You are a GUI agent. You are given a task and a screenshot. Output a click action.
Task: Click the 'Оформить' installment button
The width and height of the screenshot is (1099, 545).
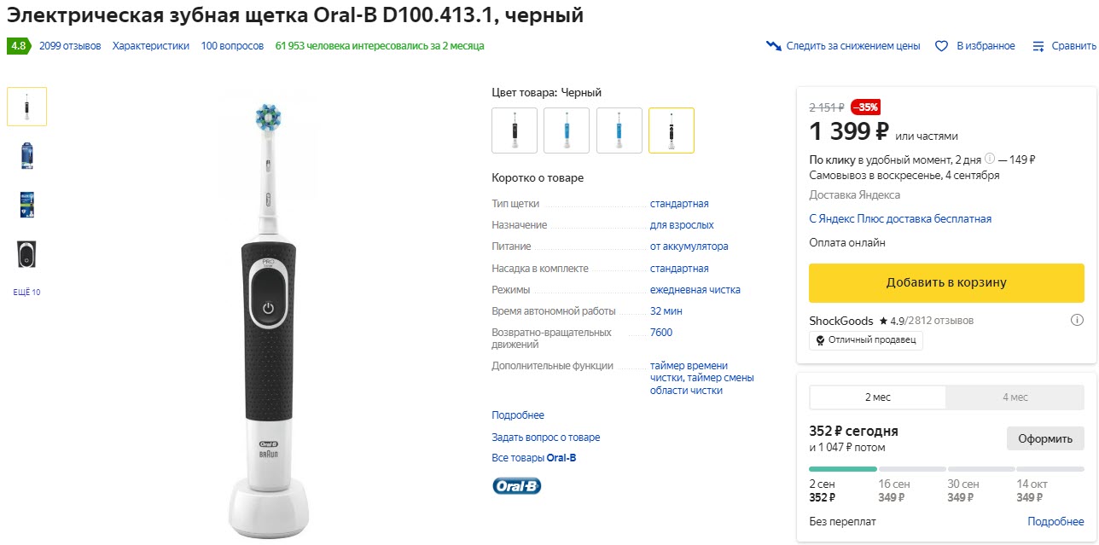pyautogui.click(x=1045, y=438)
